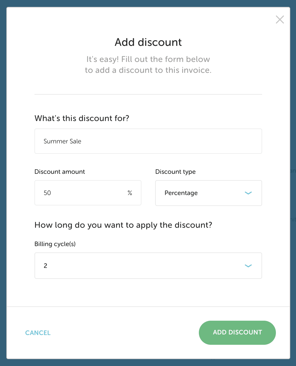Select the Percentage value text

pyautogui.click(x=181, y=193)
